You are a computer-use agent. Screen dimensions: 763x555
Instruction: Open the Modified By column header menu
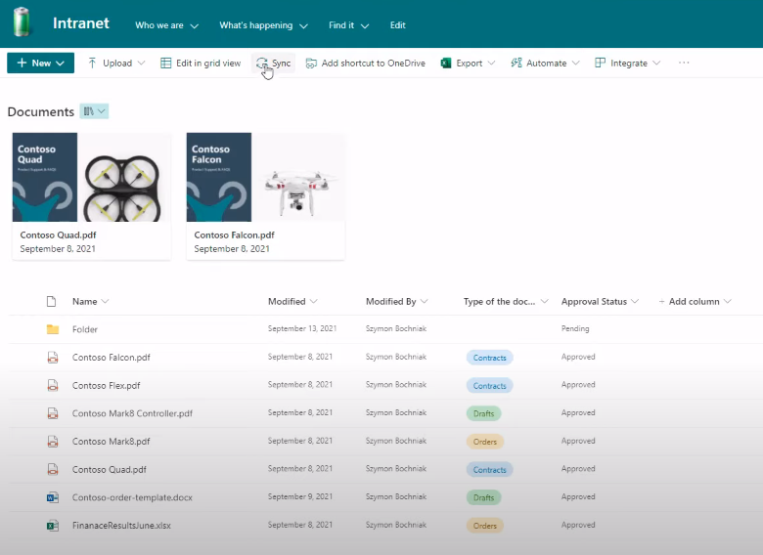tap(396, 302)
